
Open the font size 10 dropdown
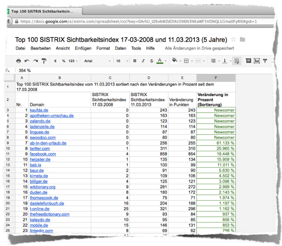pyautogui.click(x=120, y=61)
